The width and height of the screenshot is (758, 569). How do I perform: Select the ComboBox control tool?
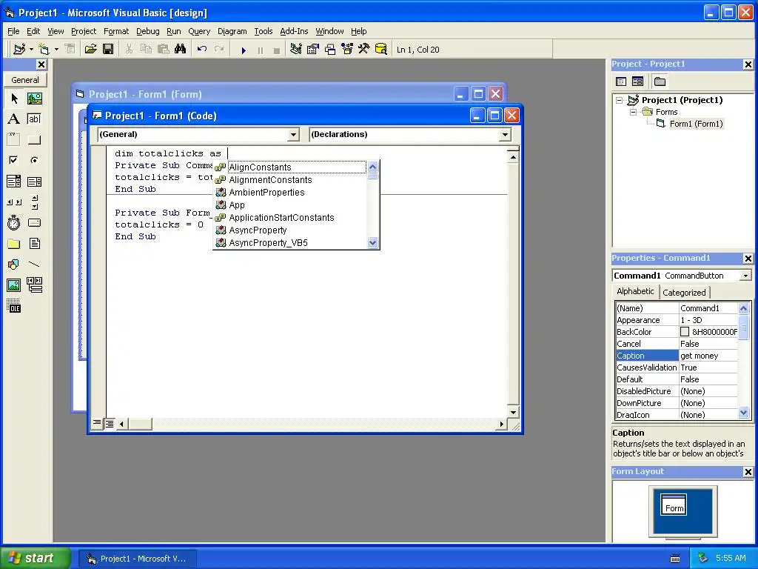click(14, 182)
